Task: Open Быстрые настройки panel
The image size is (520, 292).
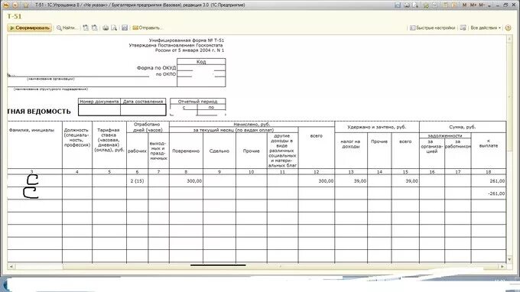Action: 433,28
